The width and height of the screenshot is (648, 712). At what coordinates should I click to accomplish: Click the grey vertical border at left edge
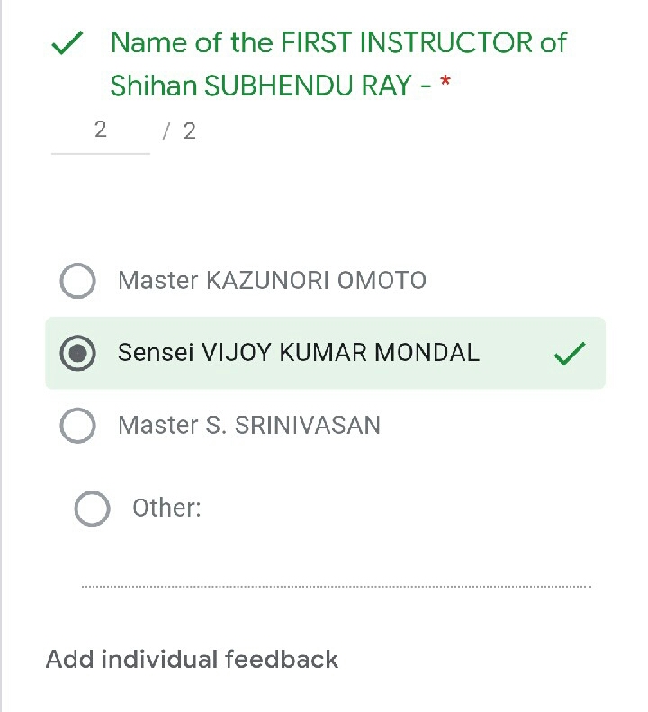pyautogui.click(x=2, y=360)
